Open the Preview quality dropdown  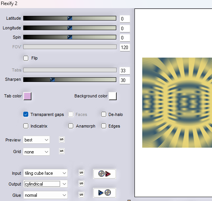(x=36, y=140)
